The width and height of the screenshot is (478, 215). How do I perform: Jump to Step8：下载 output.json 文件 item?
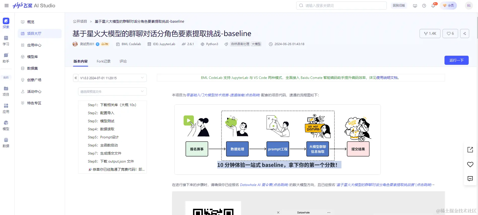pyautogui.click(x=111, y=161)
